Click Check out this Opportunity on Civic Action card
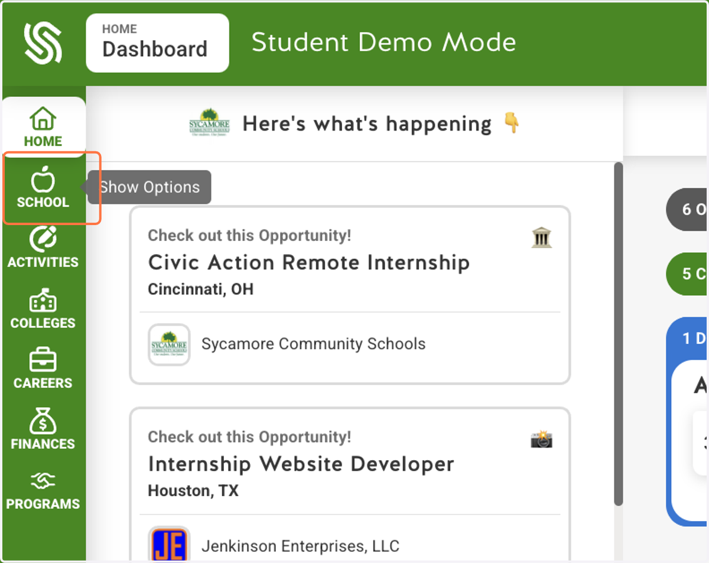Viewport: 709px width, 563px height. 249,235
